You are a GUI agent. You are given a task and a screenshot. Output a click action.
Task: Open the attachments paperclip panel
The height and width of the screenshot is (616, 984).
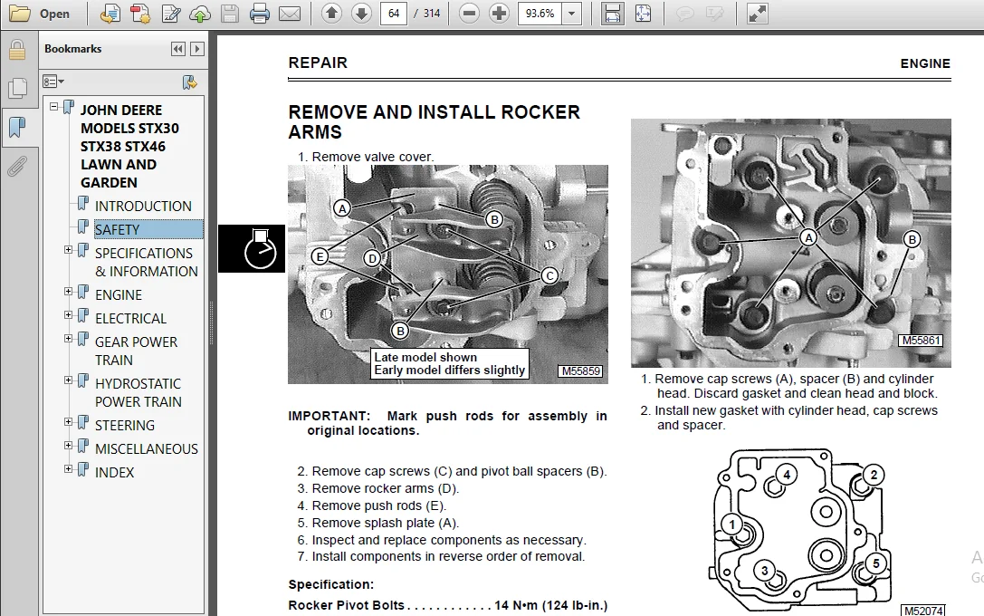click(x=17, y=167)
